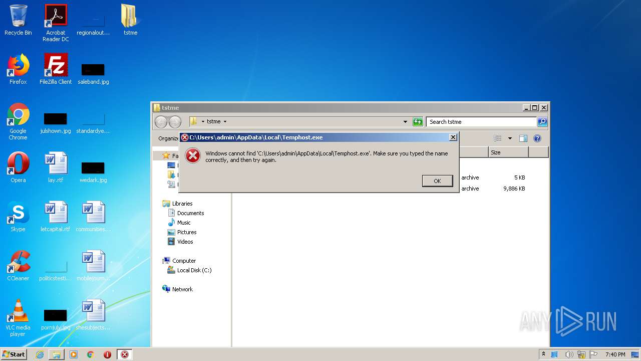641x361 pixels.
Task: Open Action Center flag icon
Action: pos(593,354)
